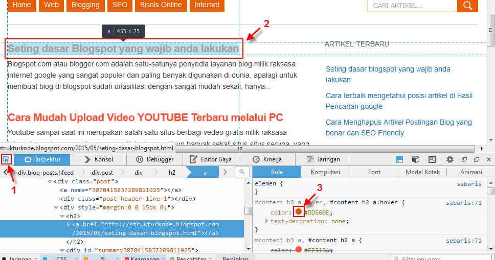The width and height of the screenshot is (495, 260).
Task: Click the SEO navigation button
Action: click(x=120, y=6)
